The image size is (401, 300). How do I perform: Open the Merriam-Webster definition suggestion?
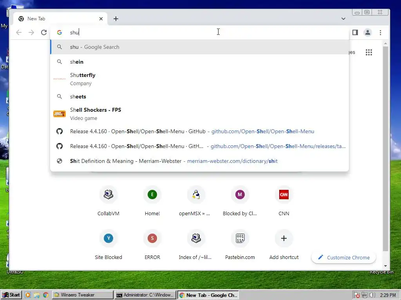[x=199, y=161]
